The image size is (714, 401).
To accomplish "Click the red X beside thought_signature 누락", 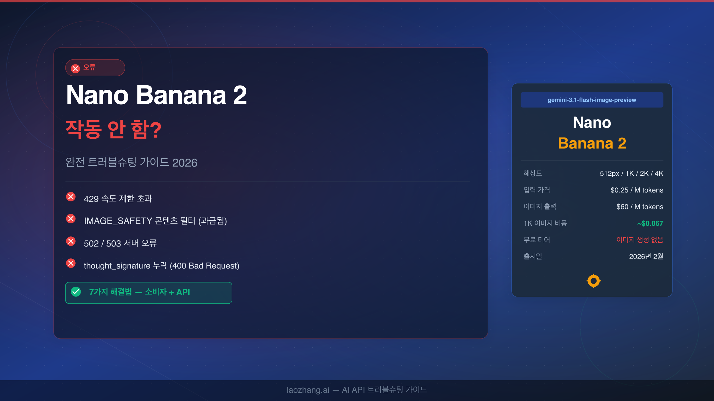I will point(71,263).
